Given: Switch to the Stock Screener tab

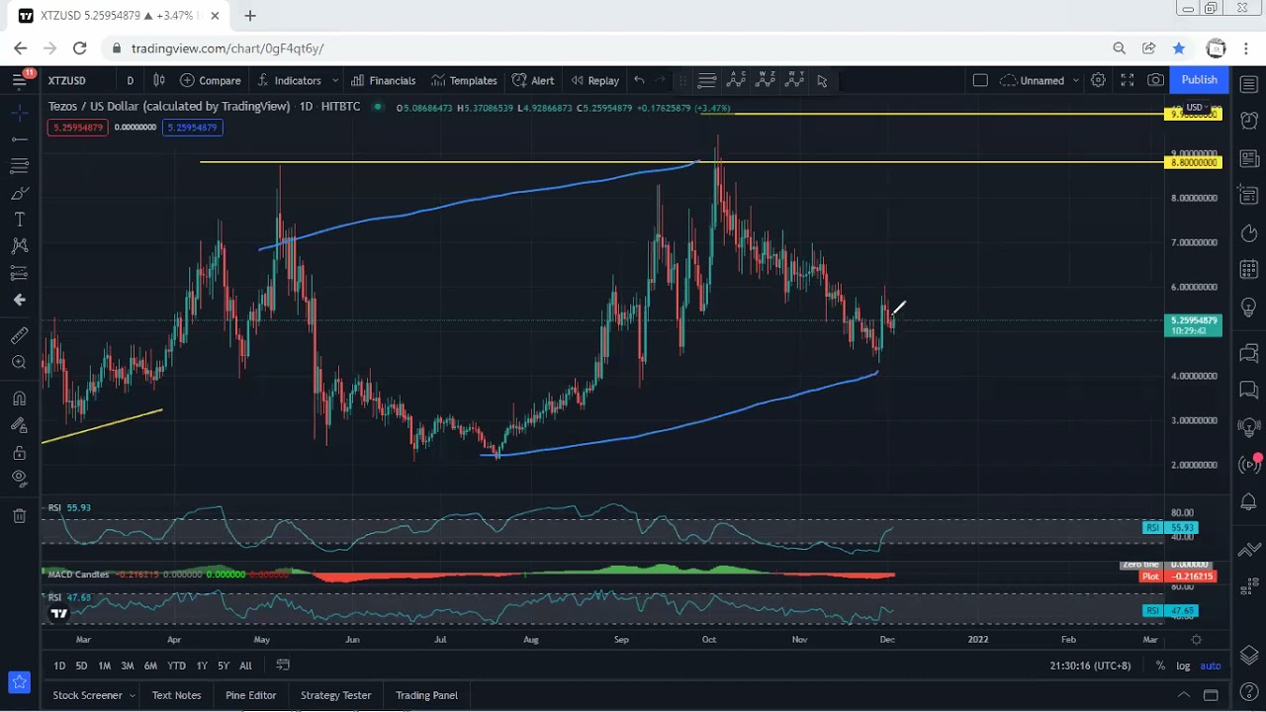Looking at the screenshot, I should pyautogui.click(x=87, y=695).
